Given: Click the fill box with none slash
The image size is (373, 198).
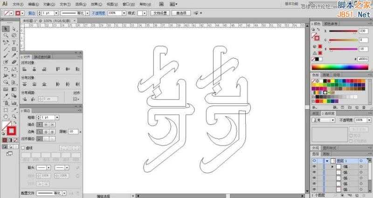Looking at the screenshot, I should point(6,125).
